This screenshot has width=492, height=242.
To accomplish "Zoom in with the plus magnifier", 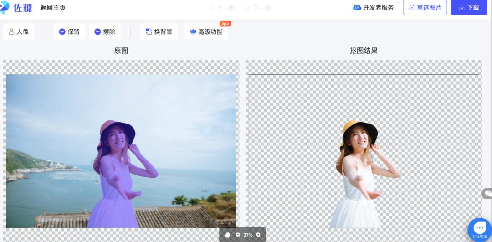I will click(x=258, y=235).
